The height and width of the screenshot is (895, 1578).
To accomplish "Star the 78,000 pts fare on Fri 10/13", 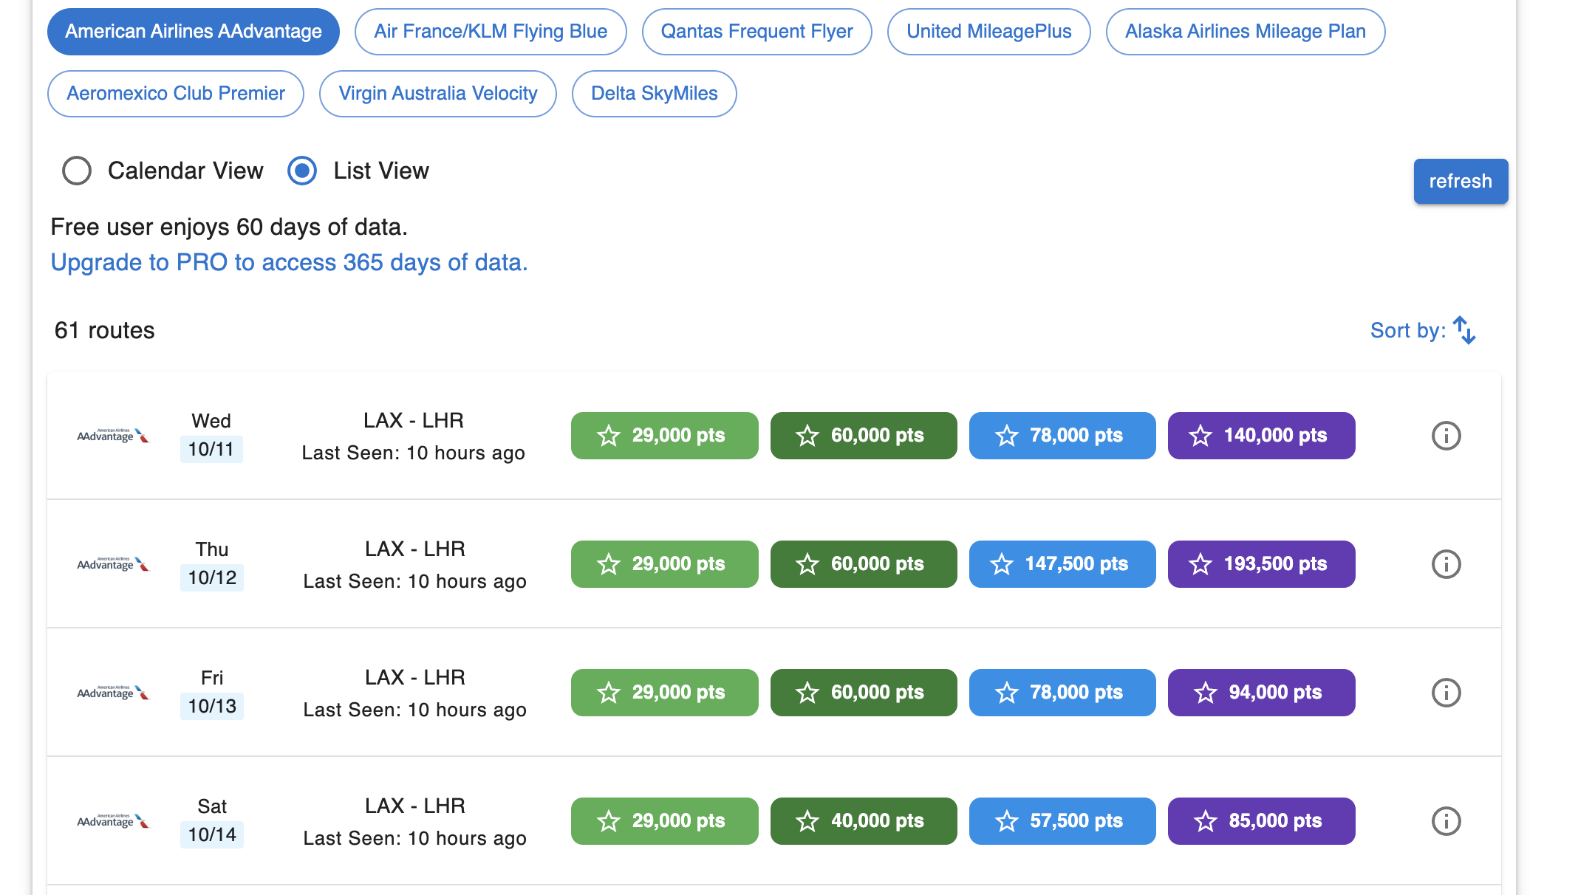I will coord(1007,692).
